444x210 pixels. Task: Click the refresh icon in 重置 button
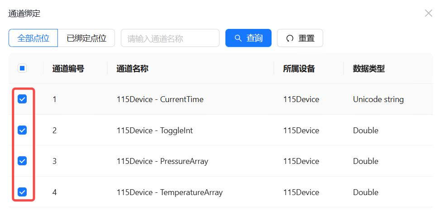[290, 38]
